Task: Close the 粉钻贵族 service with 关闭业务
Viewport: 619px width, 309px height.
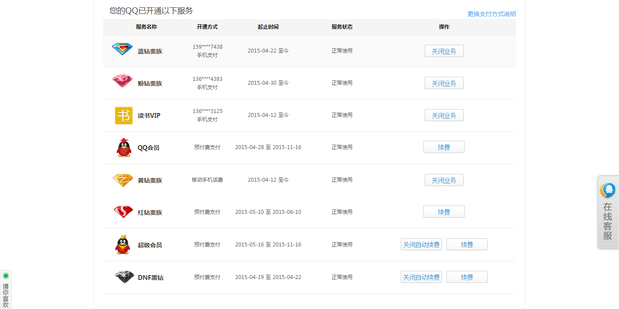Action: coord(444,83)
